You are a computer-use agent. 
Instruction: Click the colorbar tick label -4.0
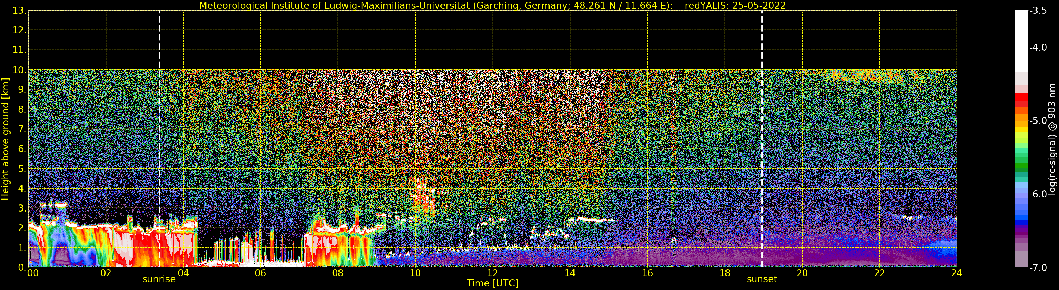(1038, 48)
